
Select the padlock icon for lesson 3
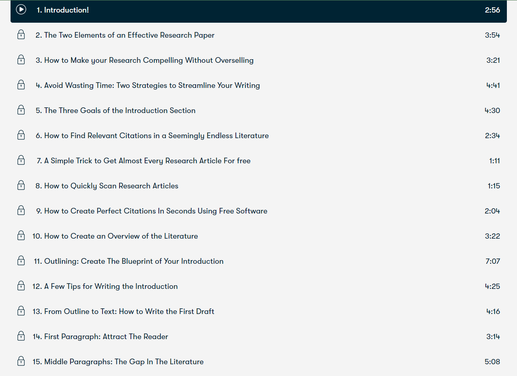point(21,60)
